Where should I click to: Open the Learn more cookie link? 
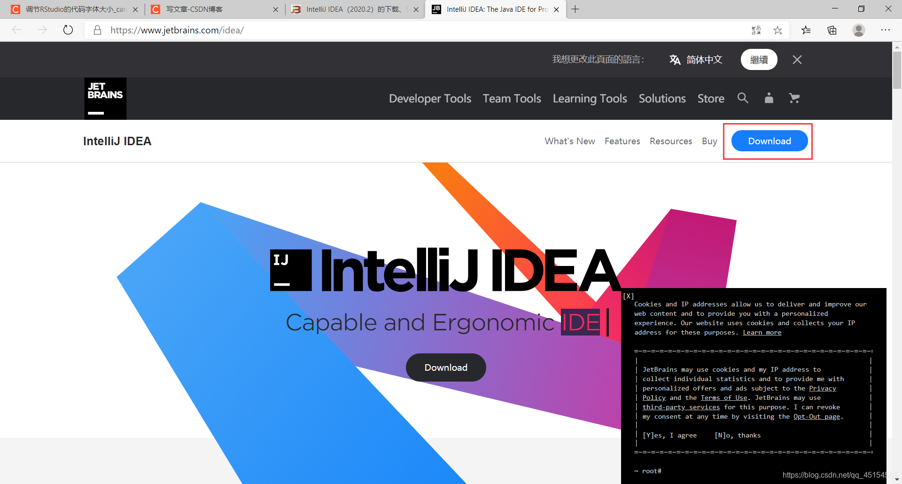tap(762, 333)
